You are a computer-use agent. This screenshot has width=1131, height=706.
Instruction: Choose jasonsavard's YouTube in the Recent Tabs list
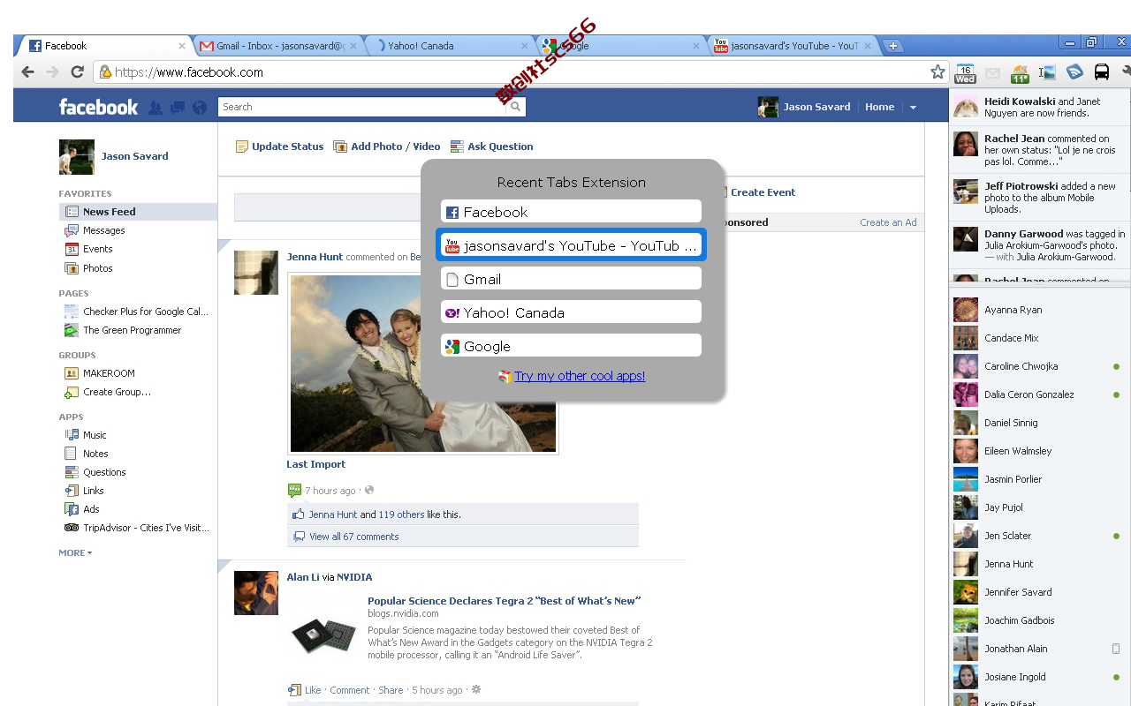571,245
